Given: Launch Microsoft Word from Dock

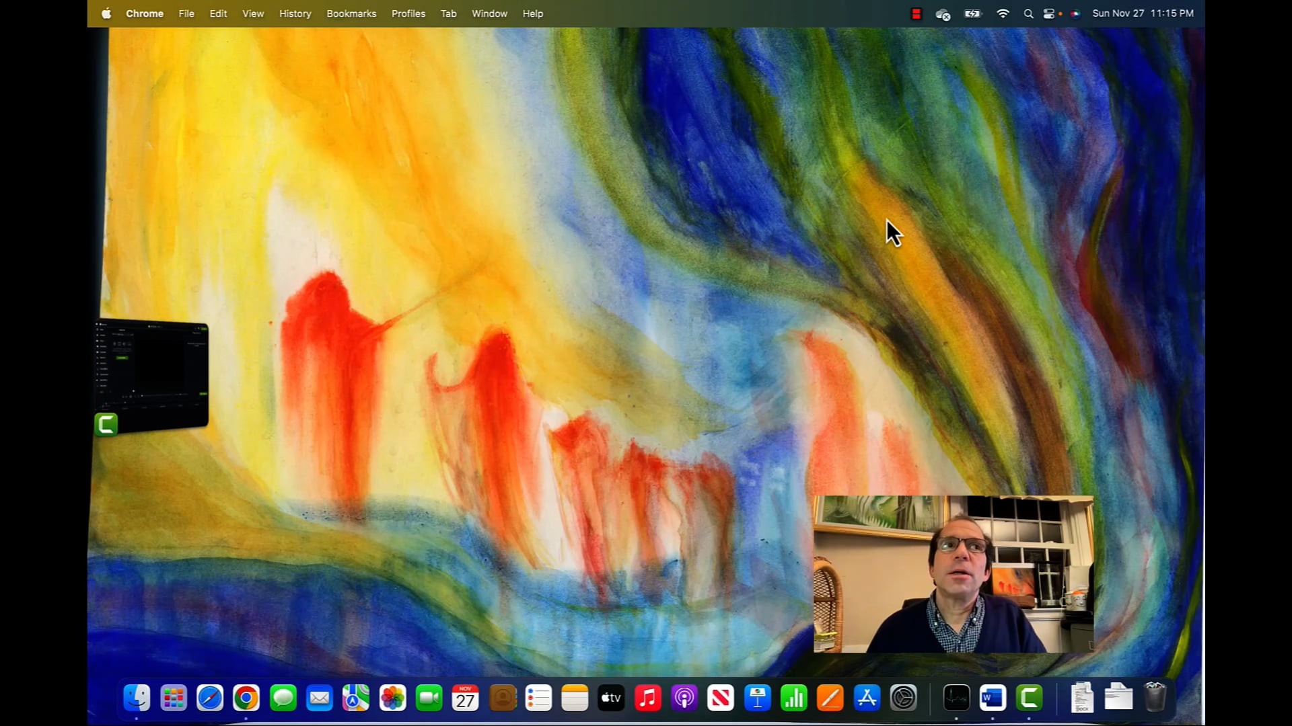Looking at the screenshot, I should [x=993, y=698].
